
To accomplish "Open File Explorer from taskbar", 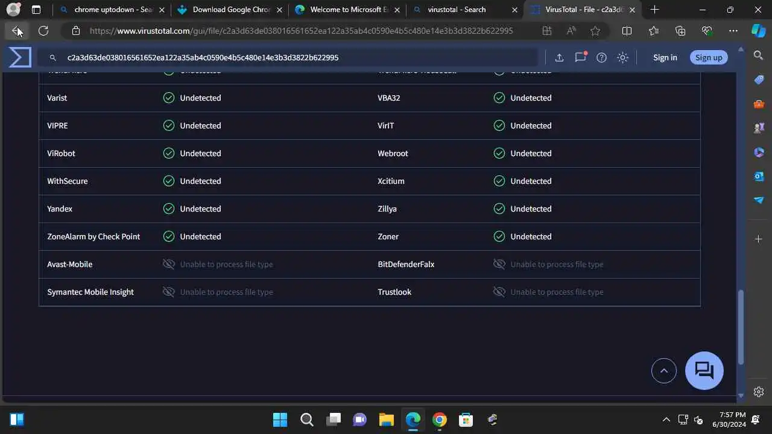I will [x=386, y=420].
